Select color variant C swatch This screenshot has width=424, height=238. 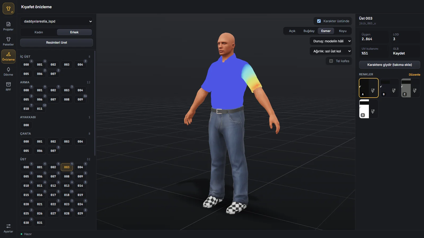[410, 88]
